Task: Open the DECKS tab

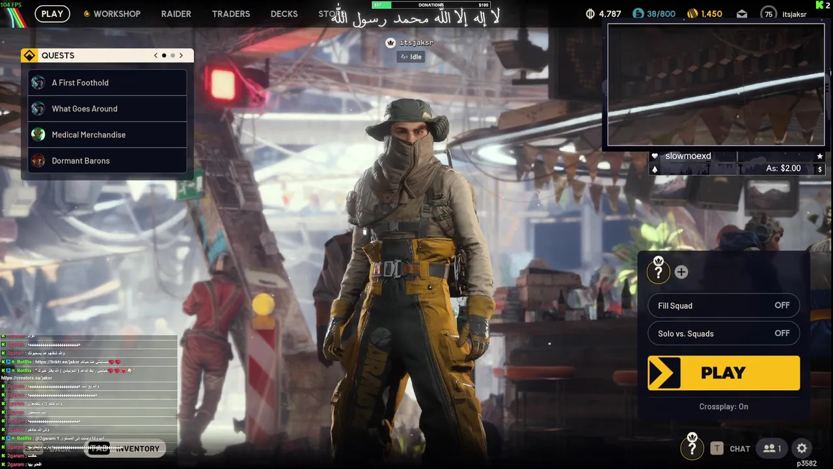Action: point(284,14)
